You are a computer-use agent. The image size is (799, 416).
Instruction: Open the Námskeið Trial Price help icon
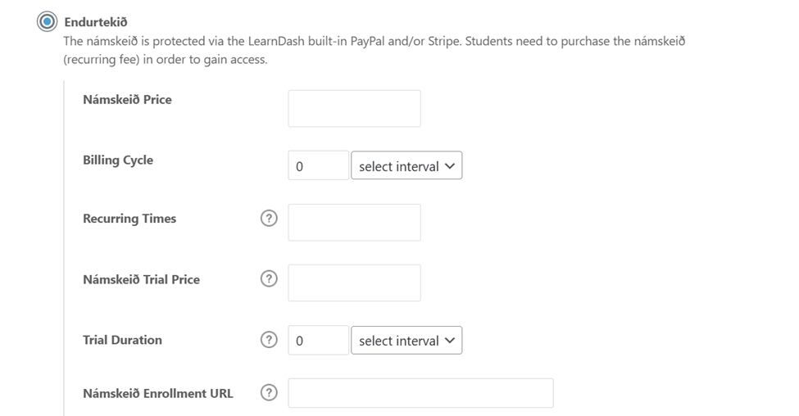click(269, 279)
